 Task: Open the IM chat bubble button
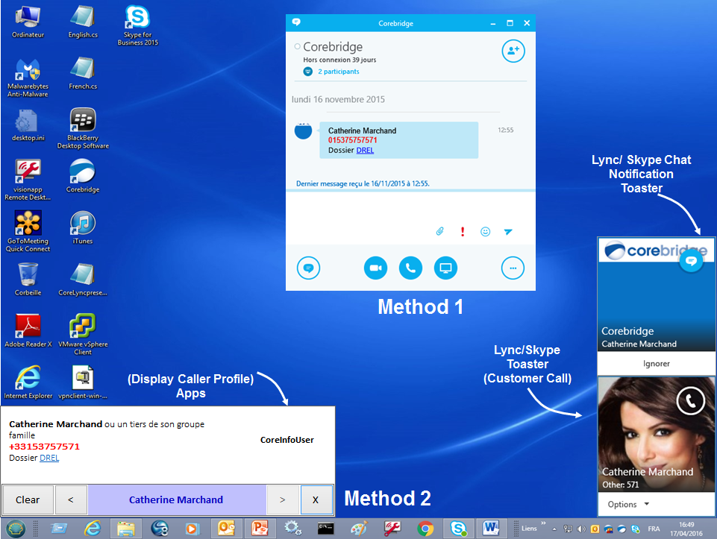pos(308,268)
